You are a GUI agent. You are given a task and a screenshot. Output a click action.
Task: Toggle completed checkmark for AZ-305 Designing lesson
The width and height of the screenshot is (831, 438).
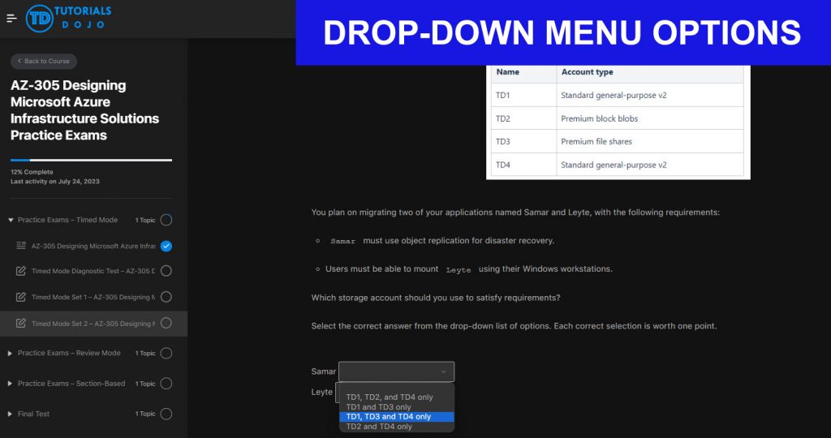click(x=166, y=246)
